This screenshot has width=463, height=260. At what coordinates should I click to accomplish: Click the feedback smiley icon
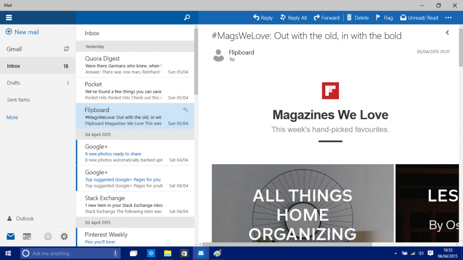[x=48, y=236]
